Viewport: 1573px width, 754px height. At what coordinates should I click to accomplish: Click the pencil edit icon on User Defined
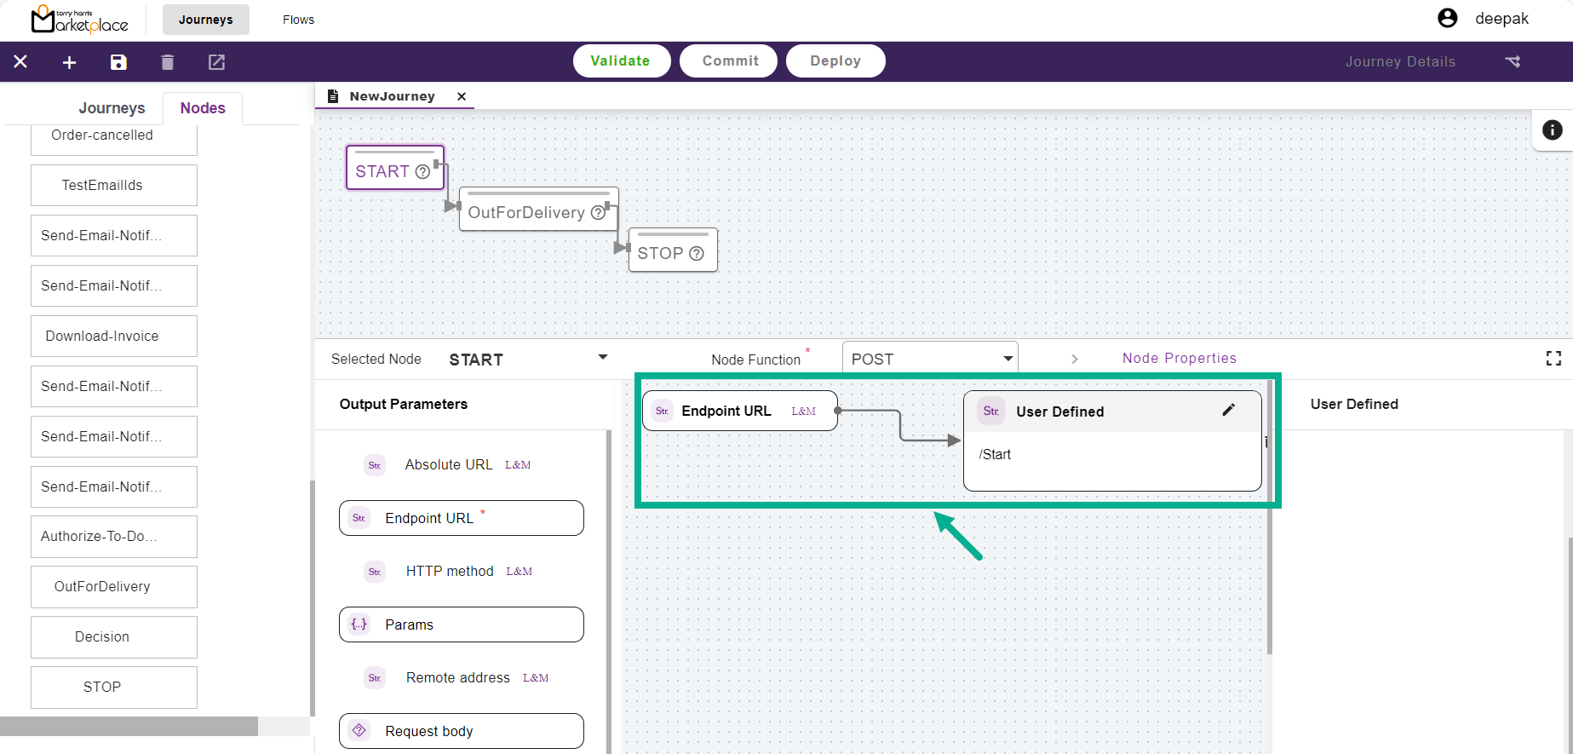(1228, 410)
